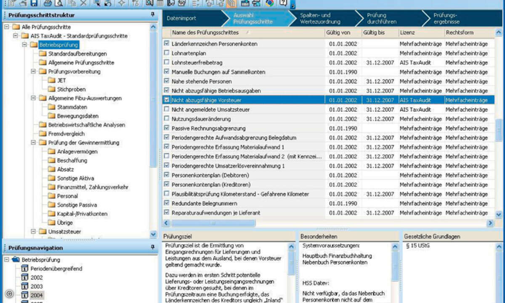Image resolution: width=505 pixels, height=303 pixels.
Task: Open the toolbar overflow options arrow
Action: pyautogui.click(x=293, y=5)
